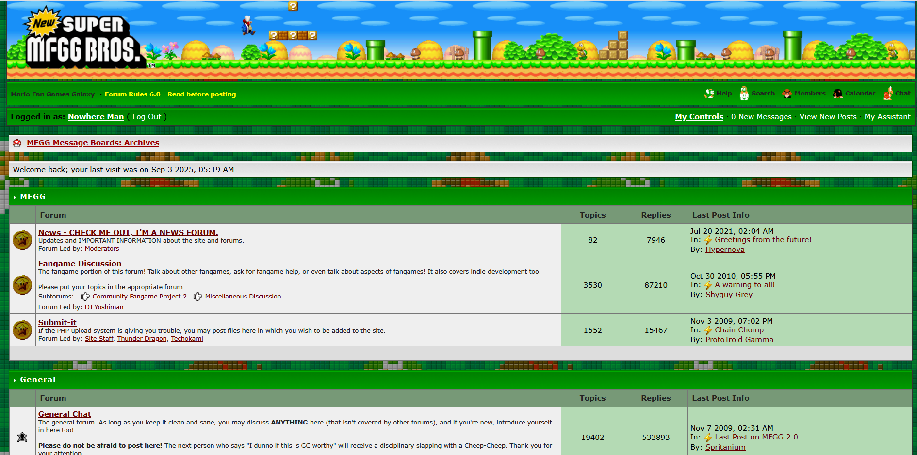
Task: Click the Search icon in the navigation bar
Action: [744, 94]
